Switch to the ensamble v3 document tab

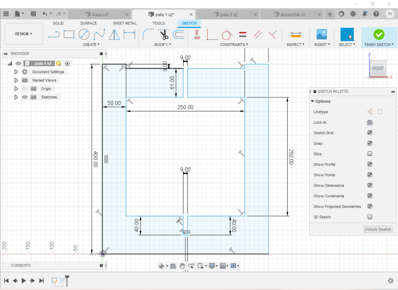[x=293, y=15]
